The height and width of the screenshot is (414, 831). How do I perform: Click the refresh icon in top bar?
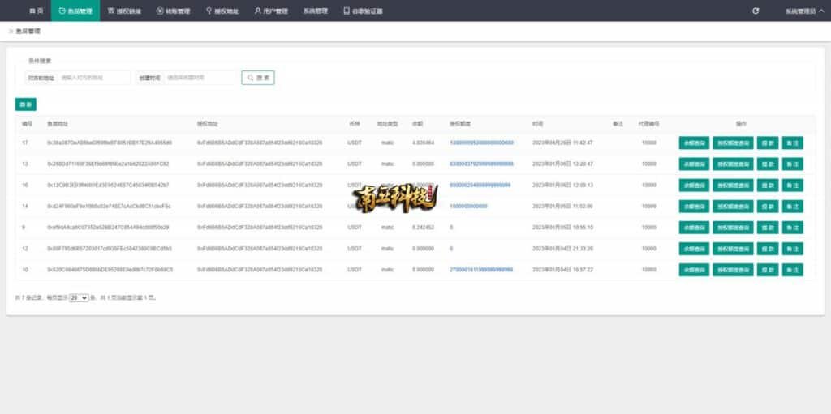tap(756, 11)
